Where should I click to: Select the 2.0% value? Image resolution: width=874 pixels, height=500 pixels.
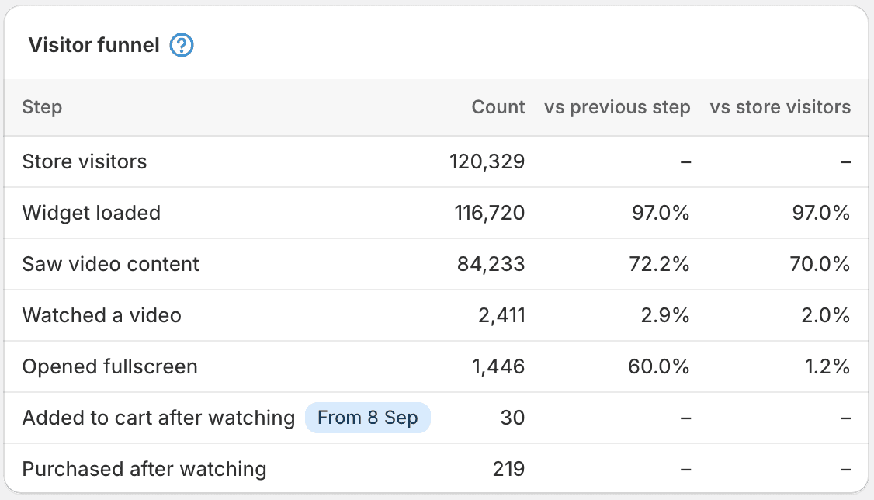pyautogui.click(x=825, y=315)
